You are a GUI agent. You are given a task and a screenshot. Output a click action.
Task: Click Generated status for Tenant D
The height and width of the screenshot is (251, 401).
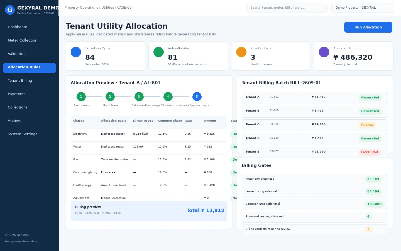[x=370, y=138]
